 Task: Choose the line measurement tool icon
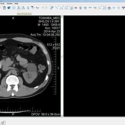pos(57,8)
